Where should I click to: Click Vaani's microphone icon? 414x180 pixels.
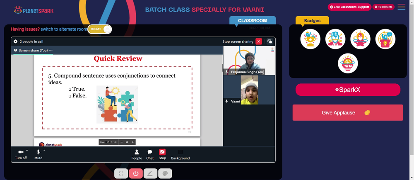coord(226,101)
